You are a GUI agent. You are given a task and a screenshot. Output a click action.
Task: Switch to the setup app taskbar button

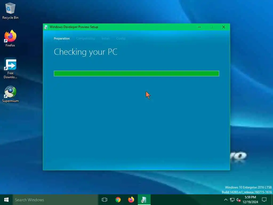(x=144, y=200)
